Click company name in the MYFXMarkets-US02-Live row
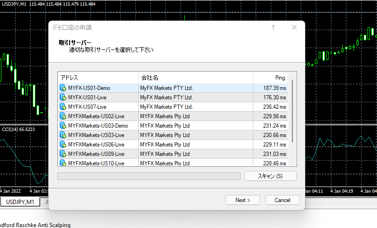Image resolution: width=377 pixels, height=228 pixels. point(165,116)
